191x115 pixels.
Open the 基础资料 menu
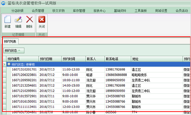[x=120, y=11]
